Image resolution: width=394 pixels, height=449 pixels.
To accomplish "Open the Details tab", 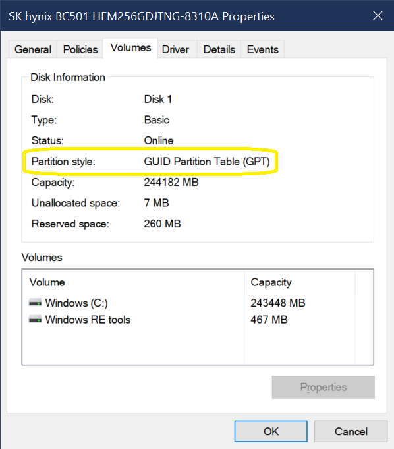I will [x=219, y=49].
